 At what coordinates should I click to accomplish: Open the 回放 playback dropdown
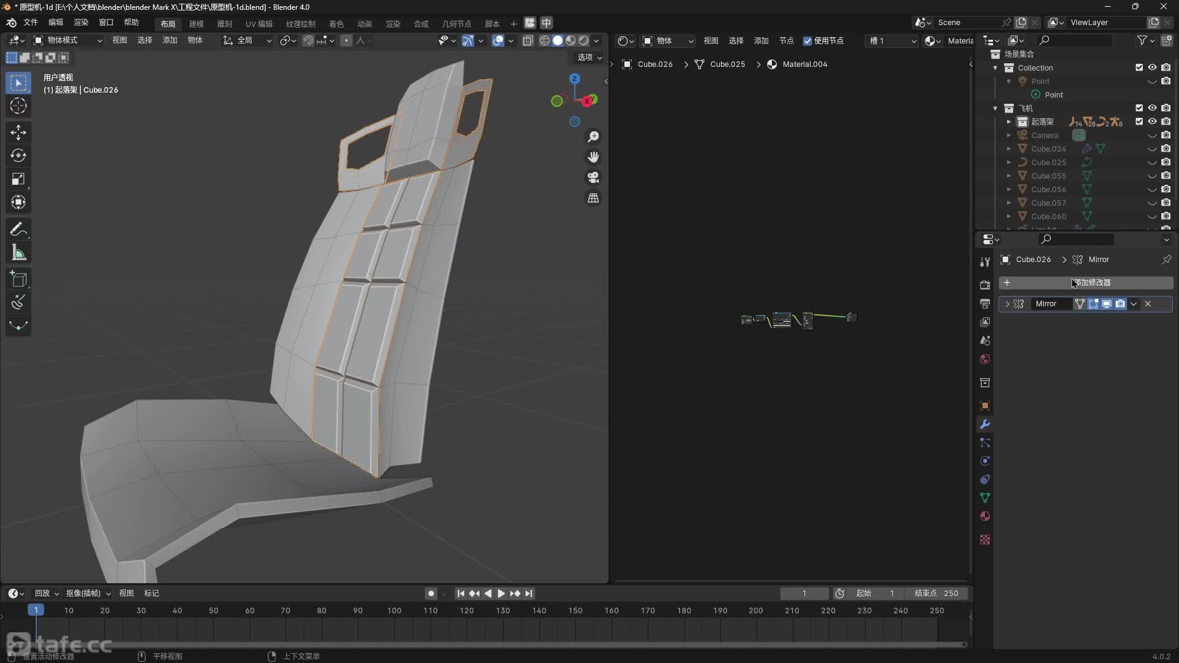point(47,593)
